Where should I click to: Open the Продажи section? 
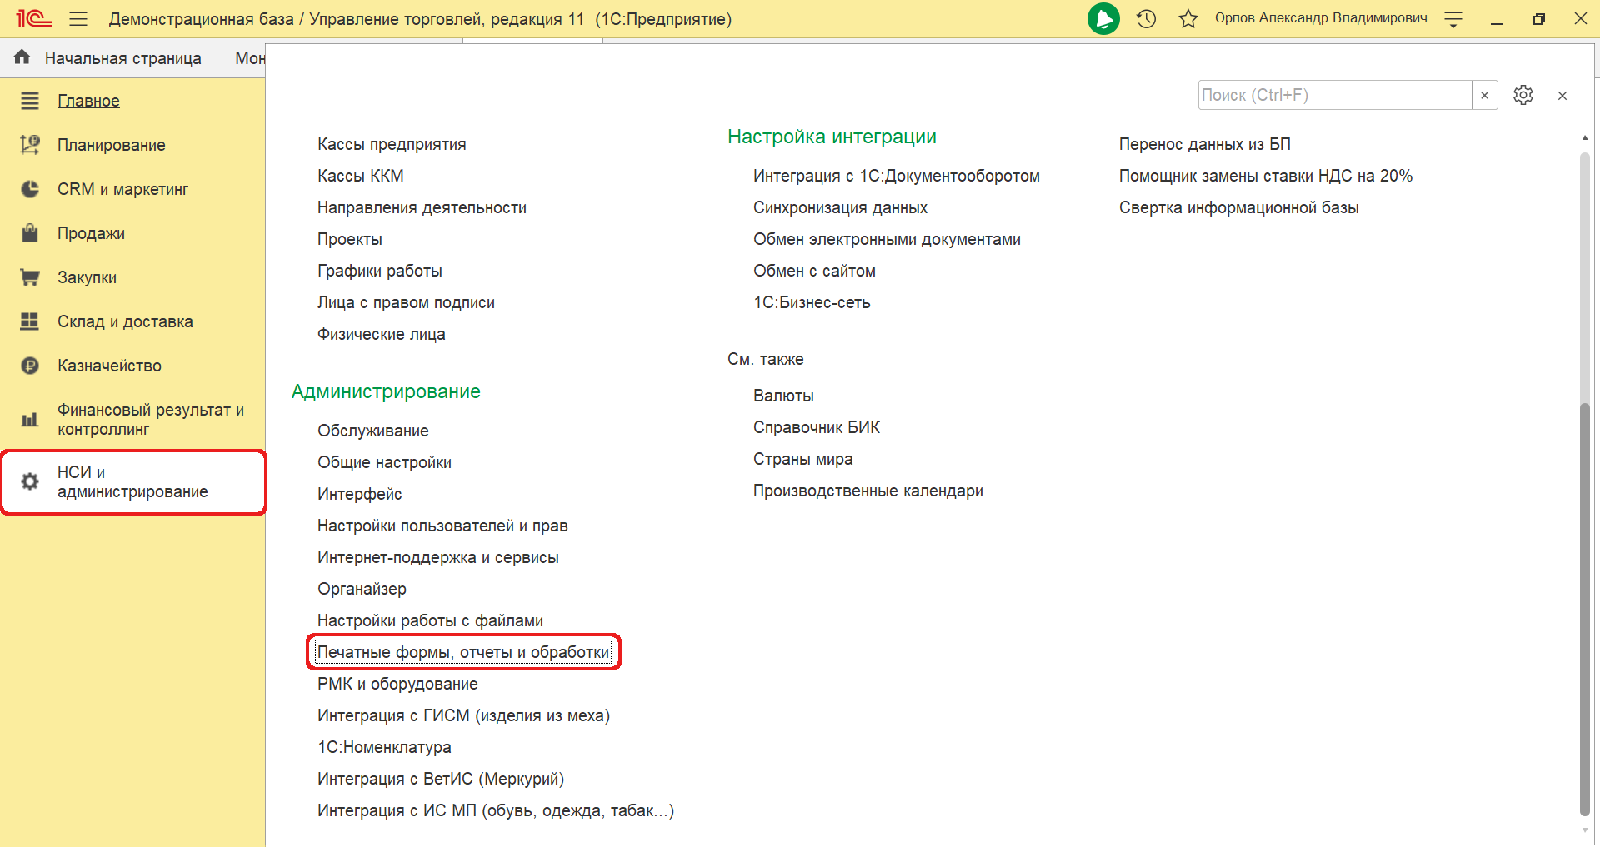coord(91,233)
